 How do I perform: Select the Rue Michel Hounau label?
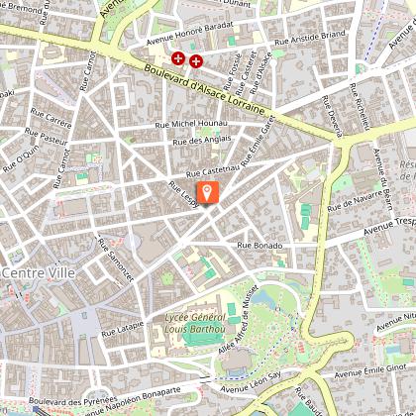[x=191, y=124]
